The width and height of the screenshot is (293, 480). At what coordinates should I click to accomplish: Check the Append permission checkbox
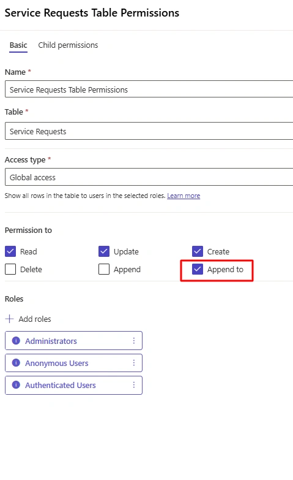coord(104,269)
